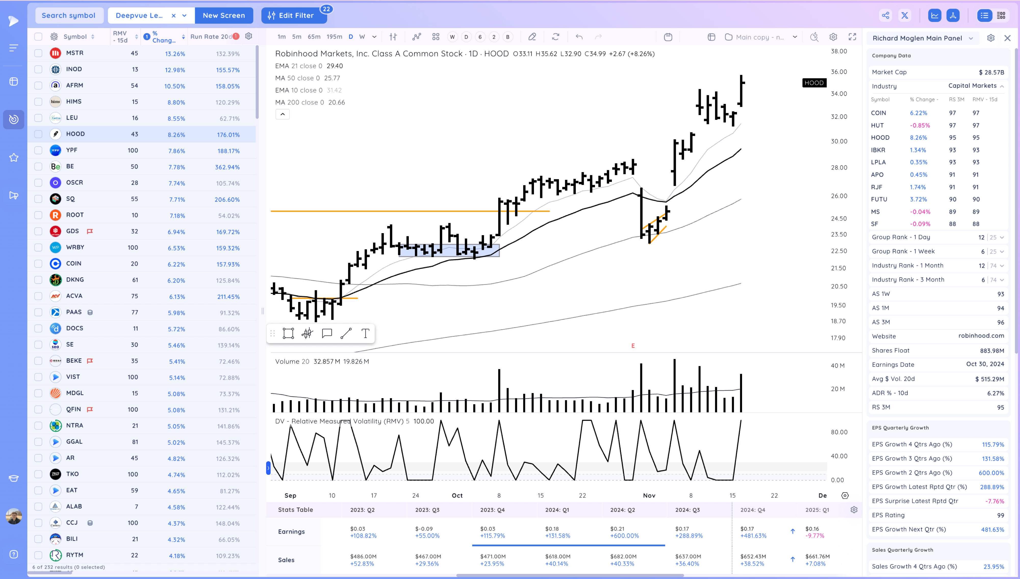Open the bar style icon in chart toolbar
This screenshot has height=579, width=1020.
point(393,36)
